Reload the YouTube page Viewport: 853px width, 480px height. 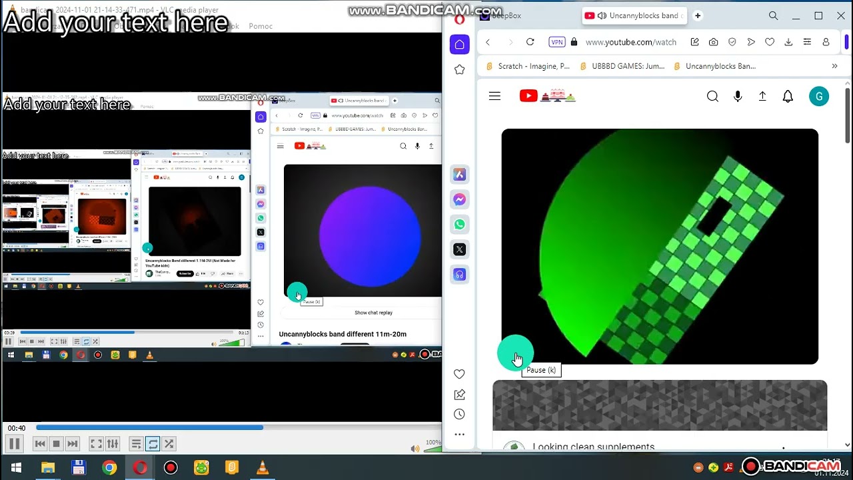530,42
